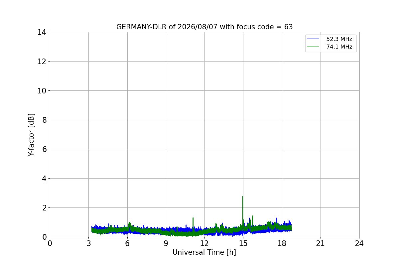The width and height of the screenshot is (399, 266).
Task: Click the x-axis tick label 3
Action: pos(88,243)
